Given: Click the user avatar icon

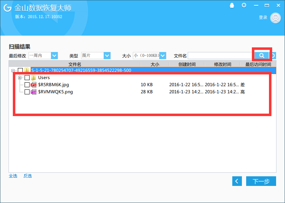Looking at the screenshot, I should tap(275, 18).
